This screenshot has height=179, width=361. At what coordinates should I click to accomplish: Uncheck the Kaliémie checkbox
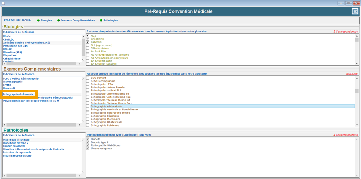tap(88, 42)
